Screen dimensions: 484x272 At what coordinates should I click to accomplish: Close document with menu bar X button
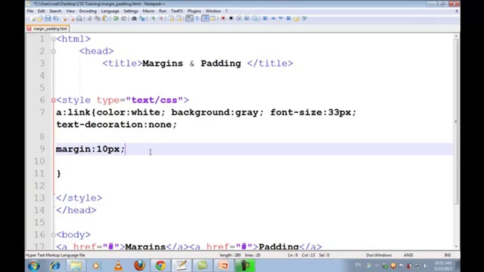(457, 11)
